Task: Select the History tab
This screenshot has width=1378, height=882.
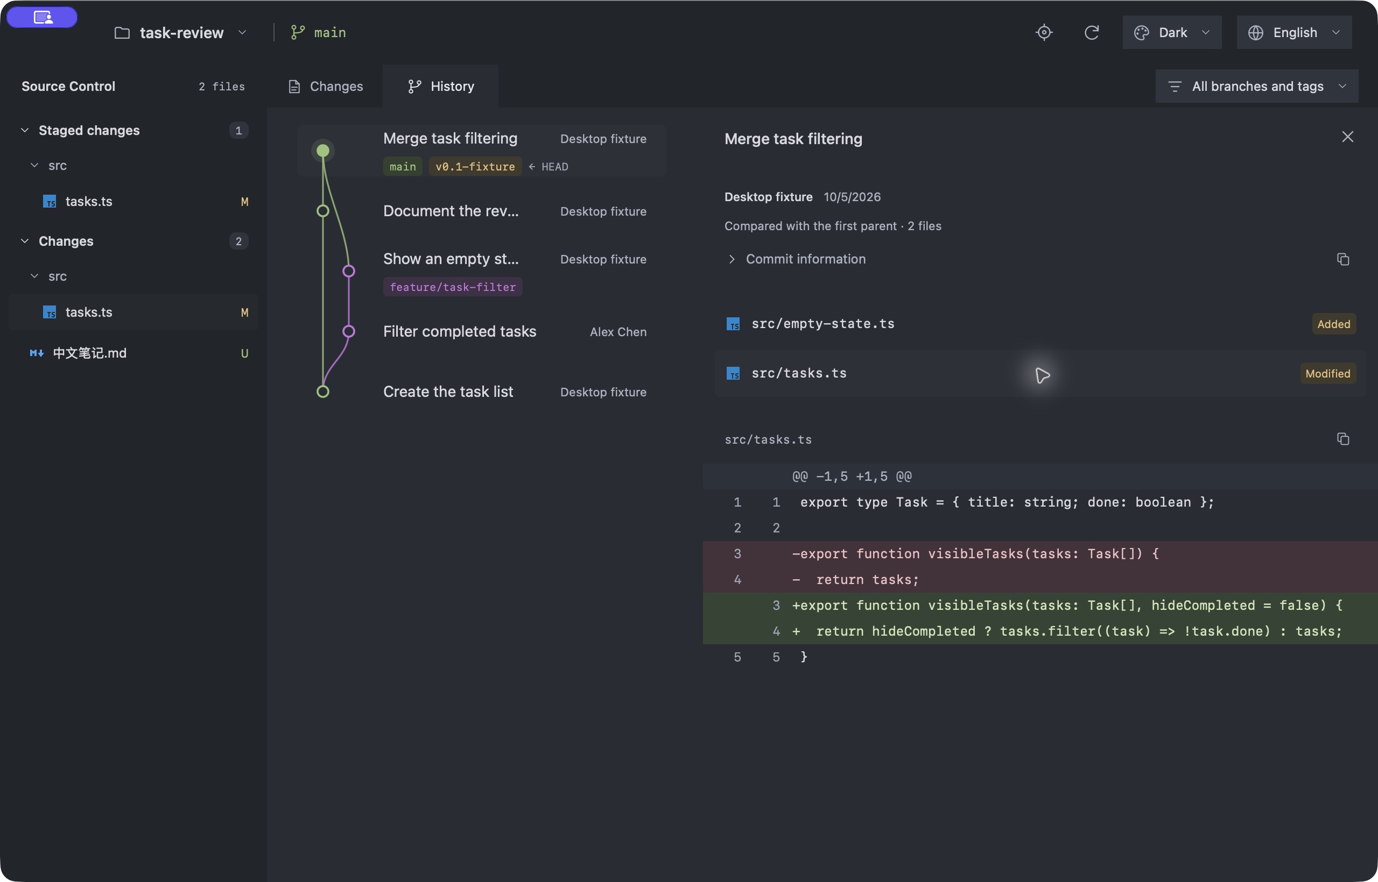Action: 440,87
